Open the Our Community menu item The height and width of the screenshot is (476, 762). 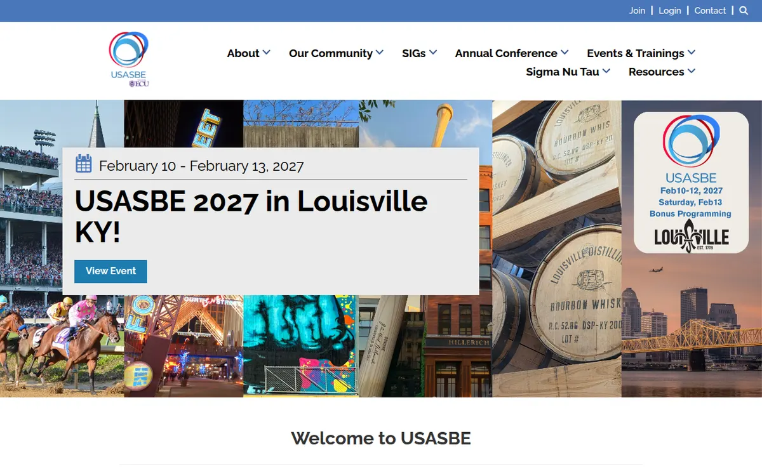pyautogui.click(x=331, y=53)
